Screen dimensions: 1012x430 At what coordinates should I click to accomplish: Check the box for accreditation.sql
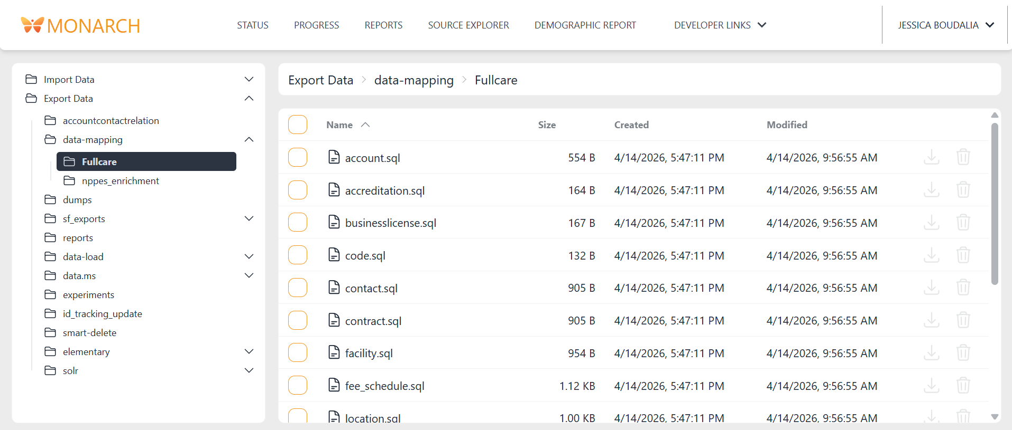click(x=298, y=190)
